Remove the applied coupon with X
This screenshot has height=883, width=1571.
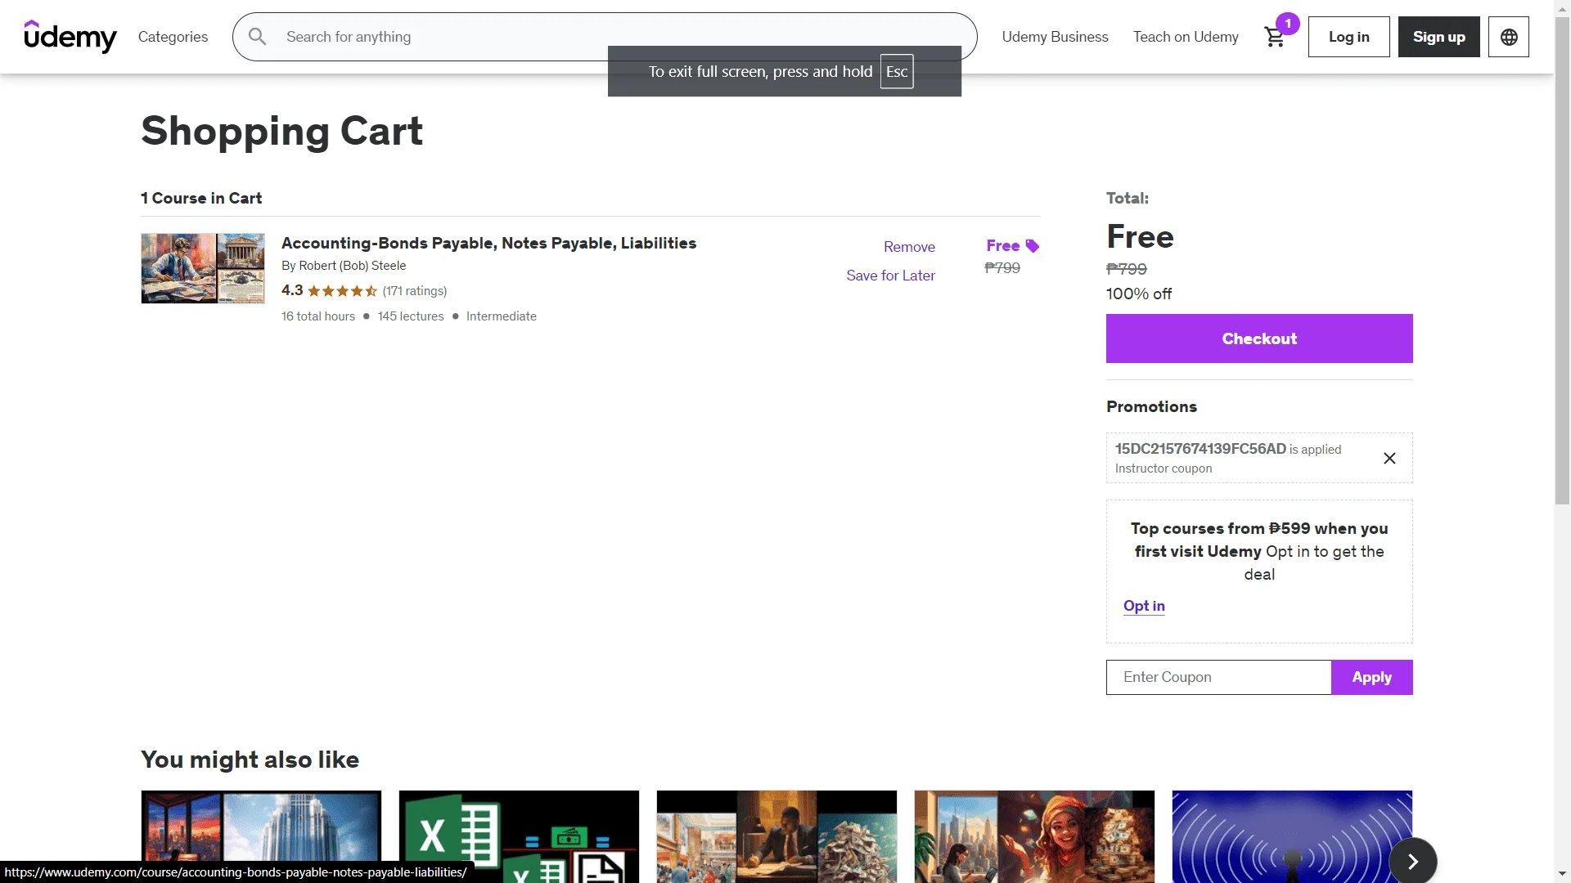click(x=1389, y=458)
